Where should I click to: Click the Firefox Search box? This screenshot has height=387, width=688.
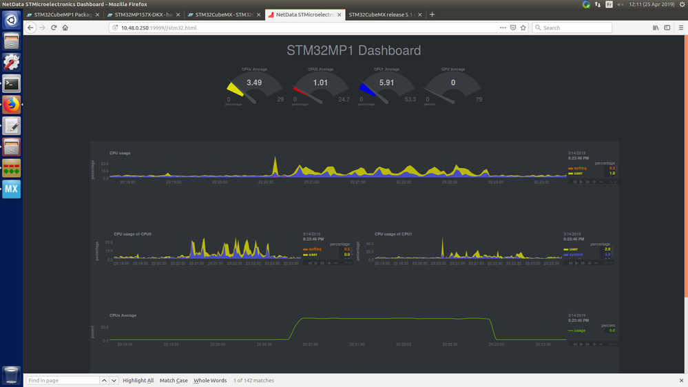572,28
